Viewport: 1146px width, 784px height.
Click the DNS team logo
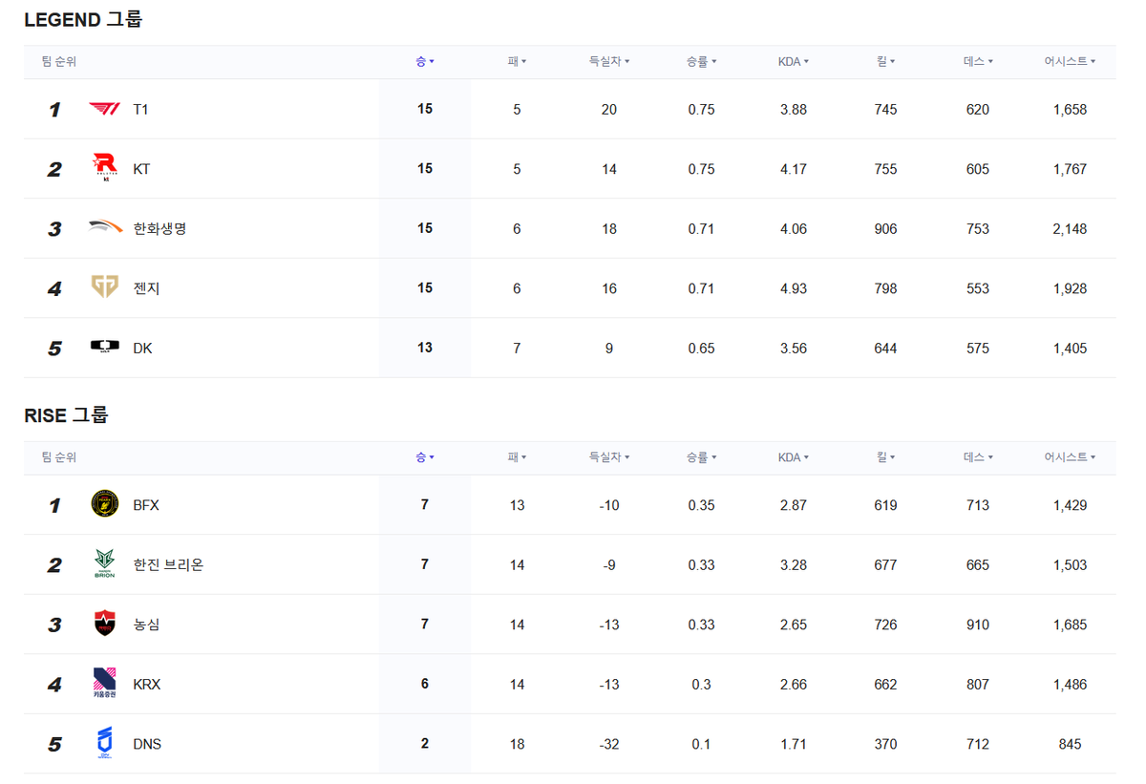(104, 744)
